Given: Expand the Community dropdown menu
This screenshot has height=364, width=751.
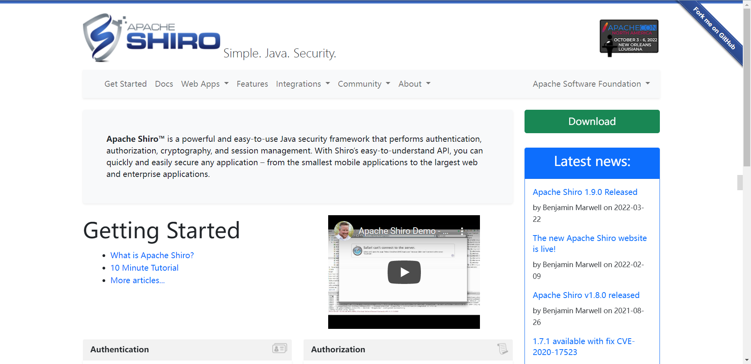Looking at the screenshot, I should (364, 84).
